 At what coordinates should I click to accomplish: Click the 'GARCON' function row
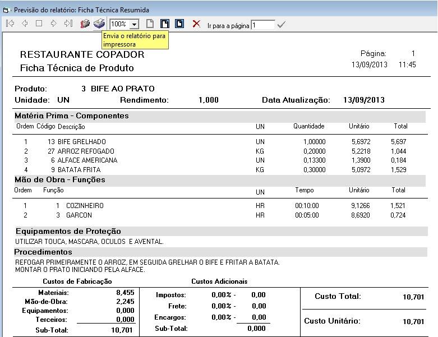point(215,215)
